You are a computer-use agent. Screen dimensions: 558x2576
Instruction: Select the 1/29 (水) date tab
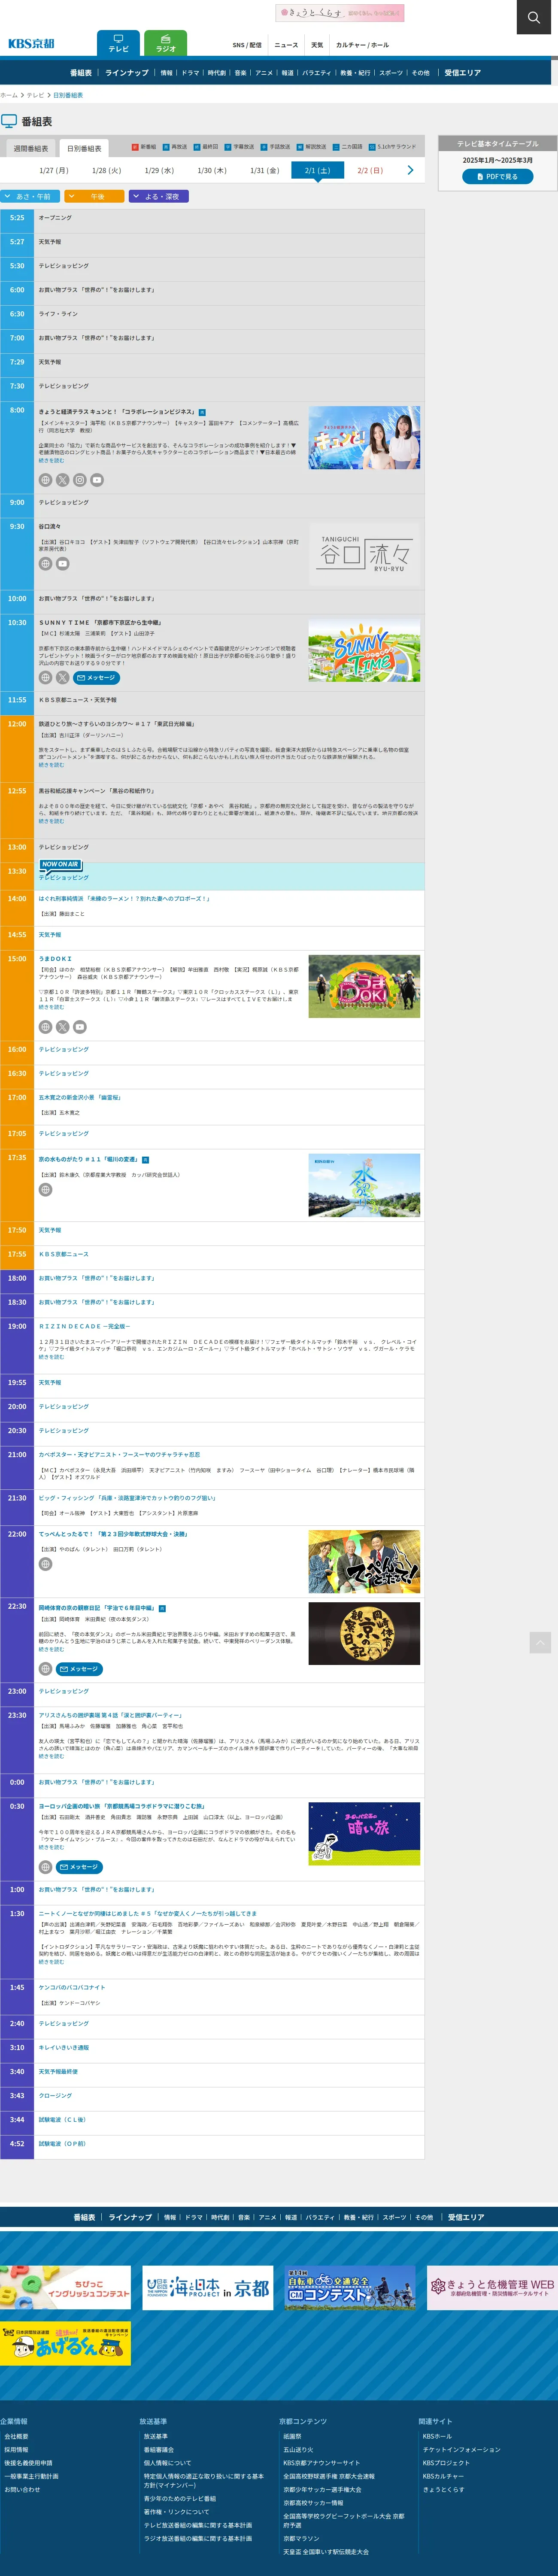tap(159, 170)
